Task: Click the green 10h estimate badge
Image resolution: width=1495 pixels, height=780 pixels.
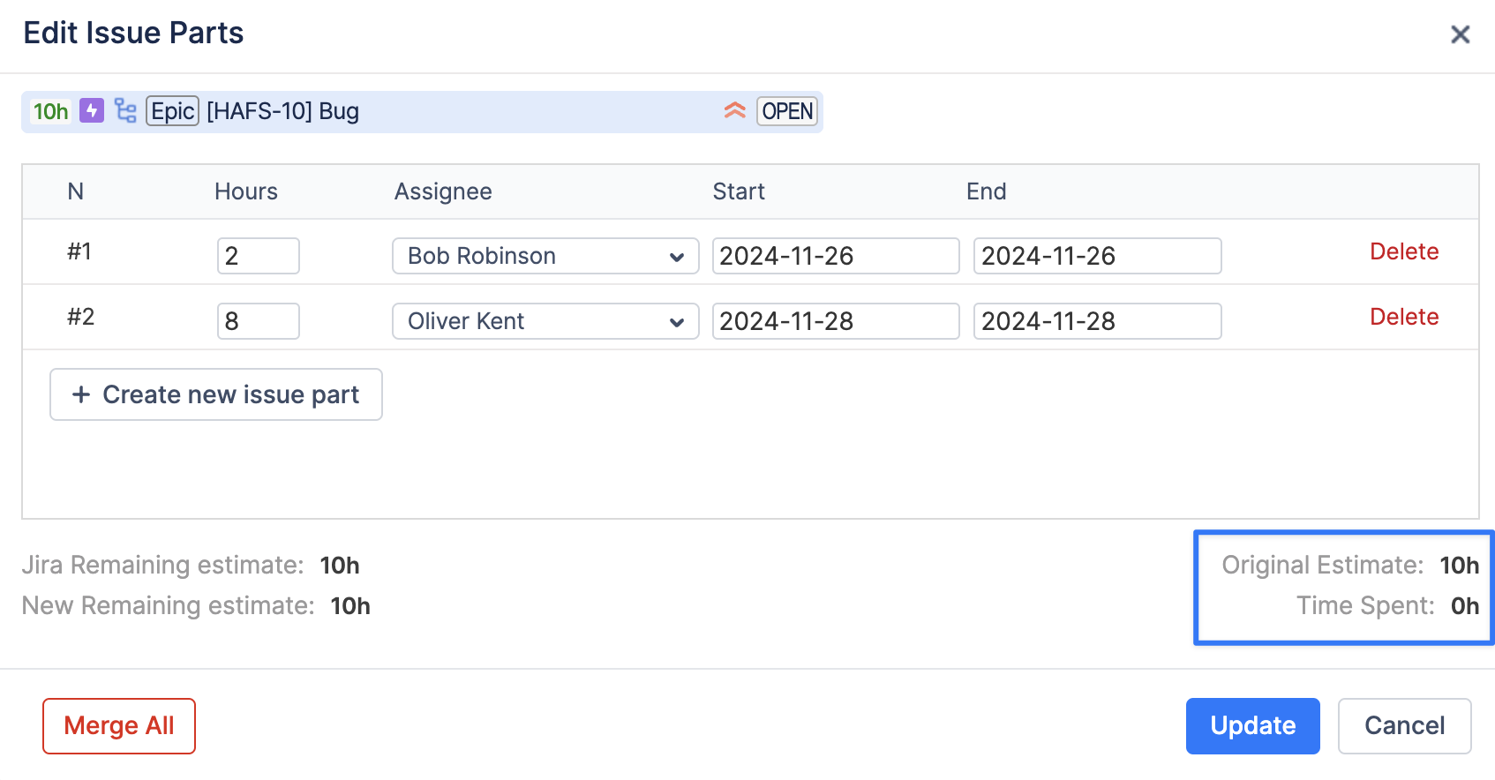Action: click(x=50, y=111)
